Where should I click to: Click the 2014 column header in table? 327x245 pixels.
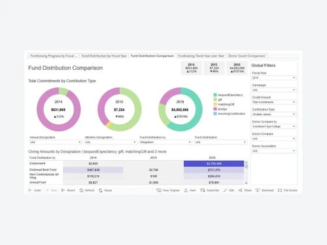tap(93, 157)
